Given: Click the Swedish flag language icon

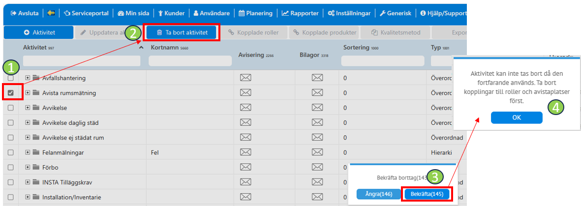Looking at the screenshot, I should (52, 13).
